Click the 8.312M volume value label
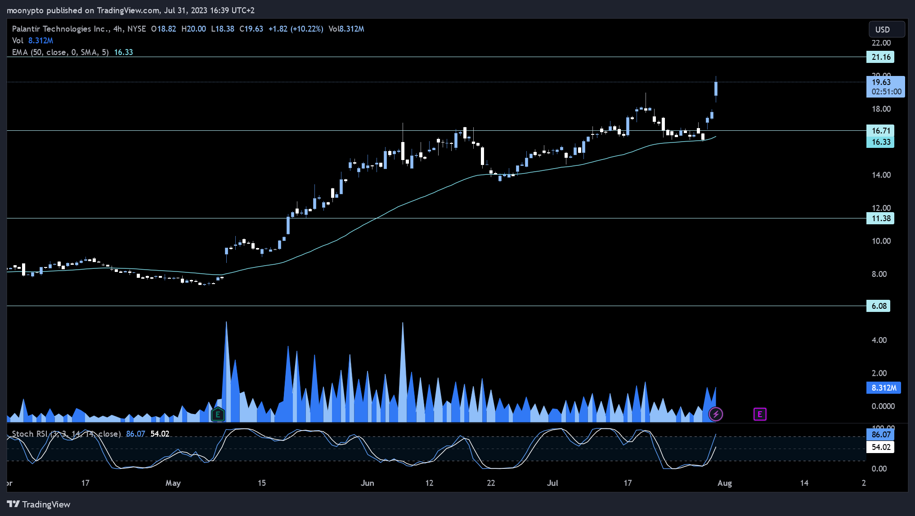915x516 pixels. pyautogui.click(x=884, y=388)
